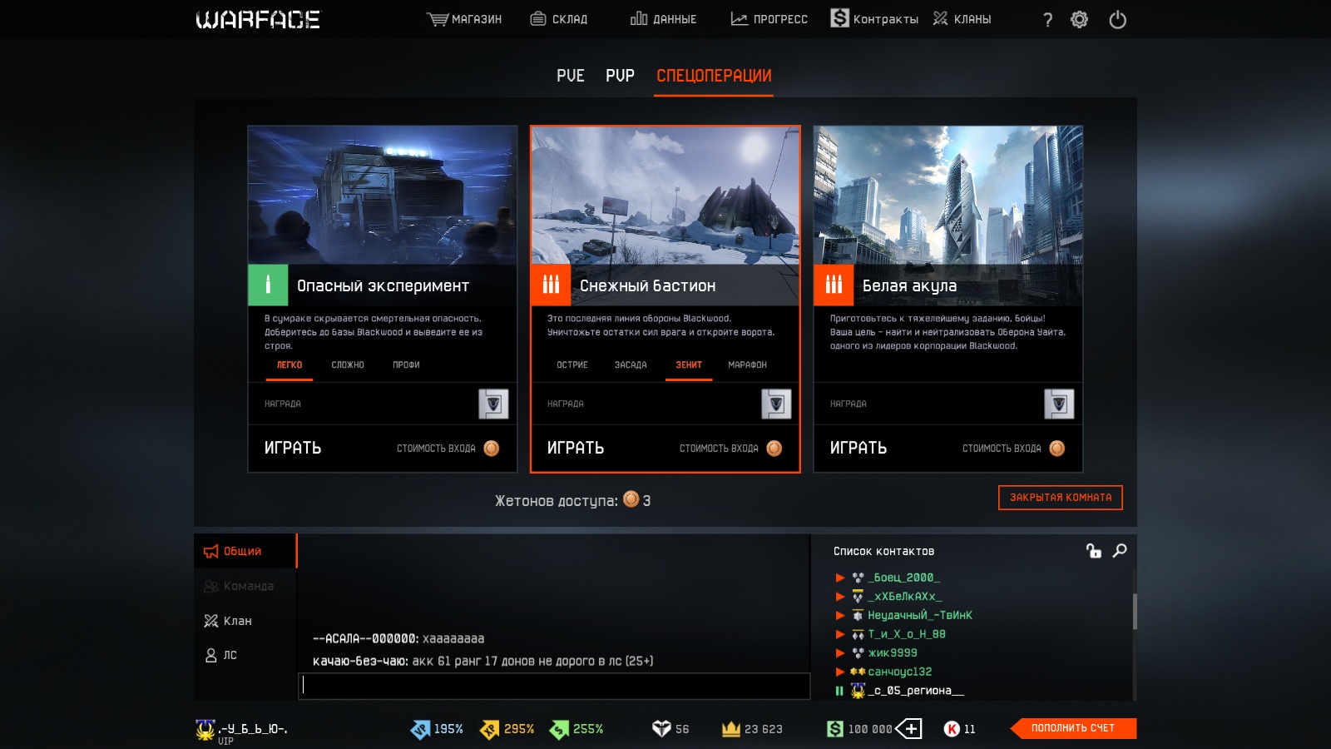Click the player rank emblem beside the VIP nickname
The image size is (1331, 749).
205,730
